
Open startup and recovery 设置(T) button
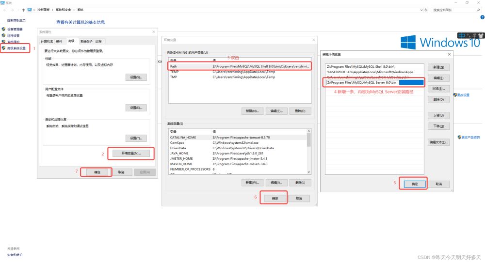(x=136, y=138)
